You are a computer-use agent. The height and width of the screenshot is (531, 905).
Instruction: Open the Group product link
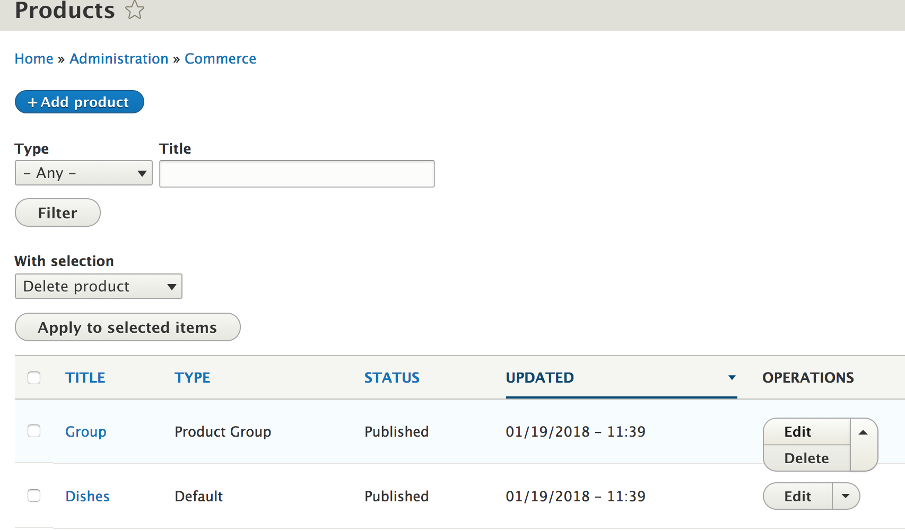pos(85,431)
